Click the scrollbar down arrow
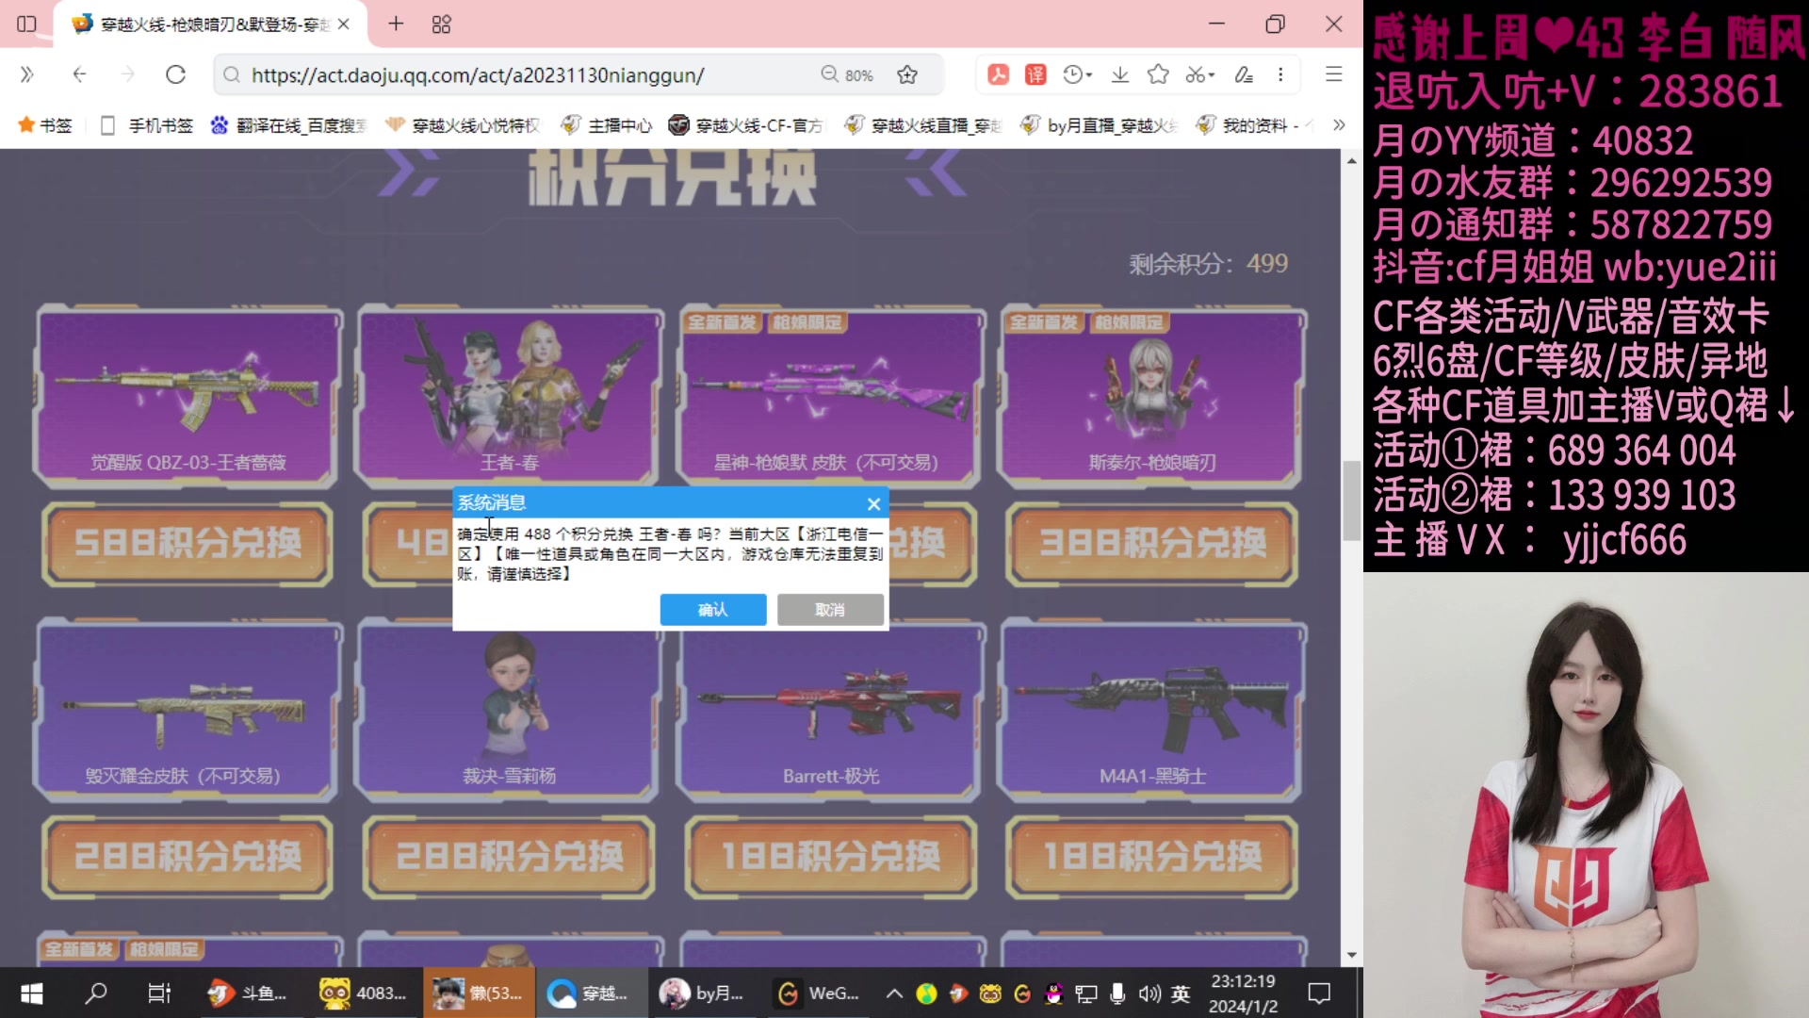Viewport: 1809px width, 1018px height. point(1351,955)
